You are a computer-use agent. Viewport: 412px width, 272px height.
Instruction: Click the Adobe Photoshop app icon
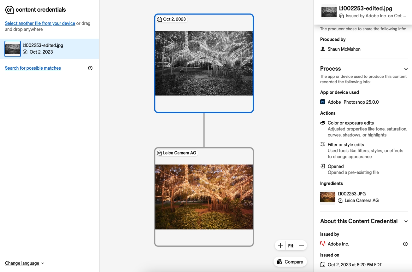pos(322,102)
